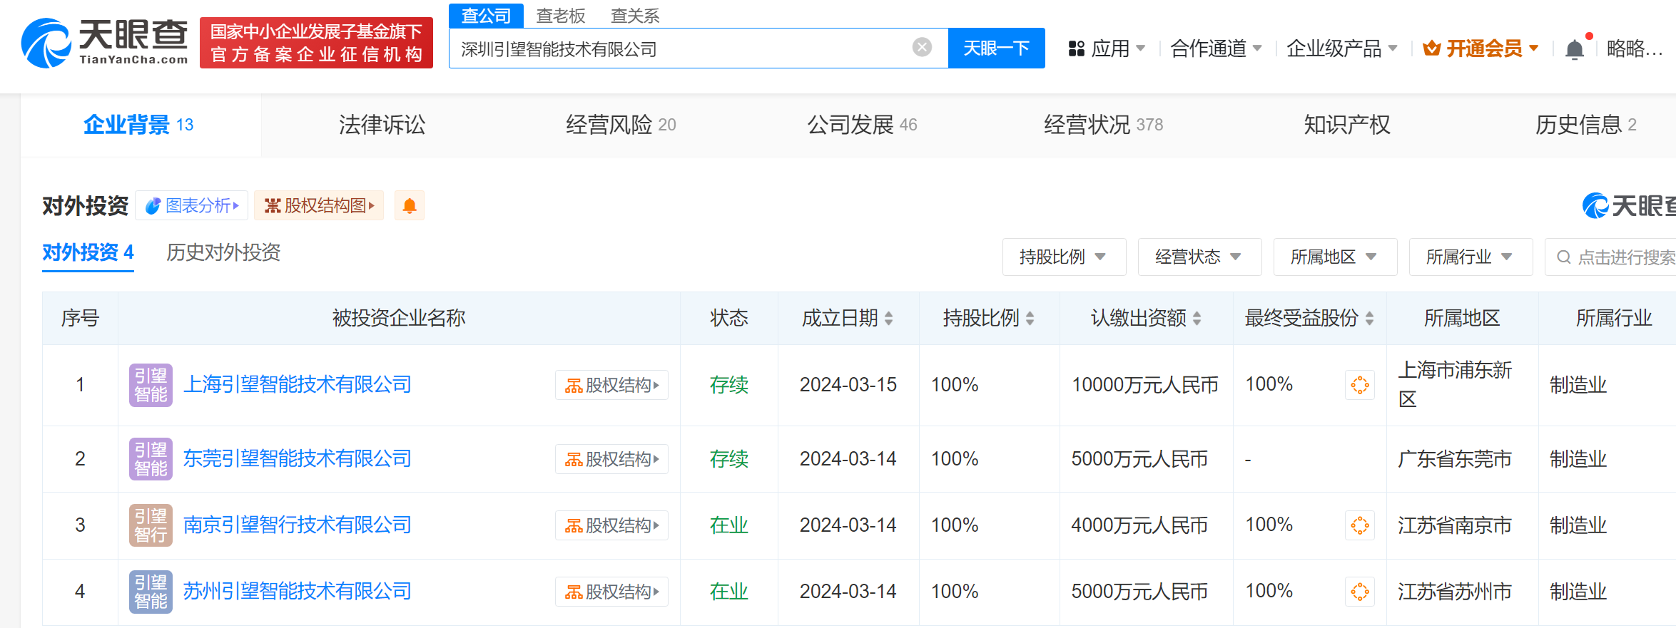Open the 所属地区 filter dropdown
Image resolution: width=1676 pixels, height=628 pixels.
[1334, 257]
